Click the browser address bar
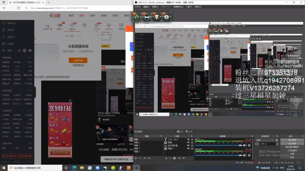This screenshot has height=171, width=305. [x=78, y=8]
